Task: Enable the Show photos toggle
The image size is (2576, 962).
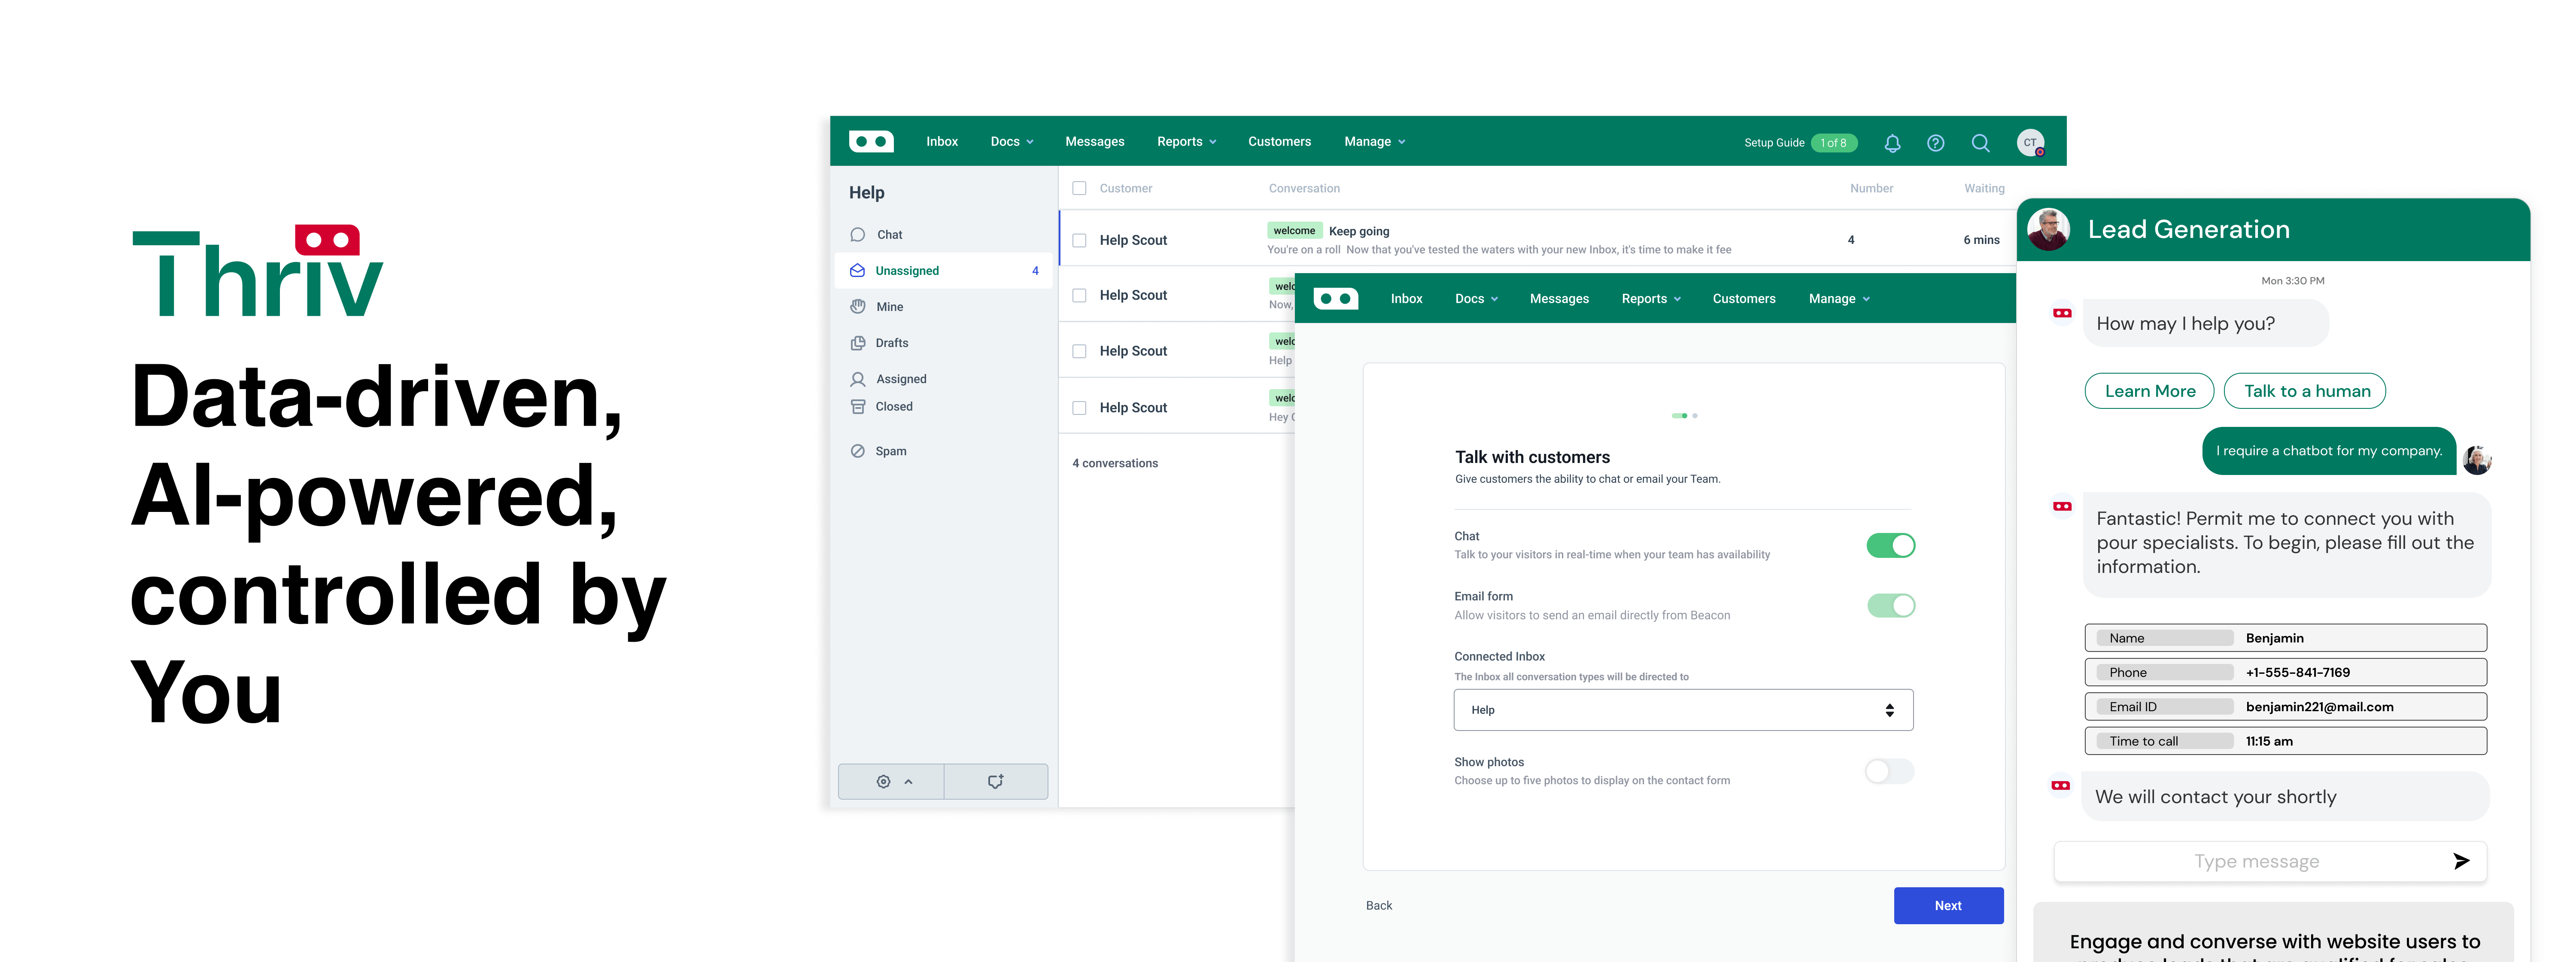Action: pyautogui.click(x=1889, y=771)
